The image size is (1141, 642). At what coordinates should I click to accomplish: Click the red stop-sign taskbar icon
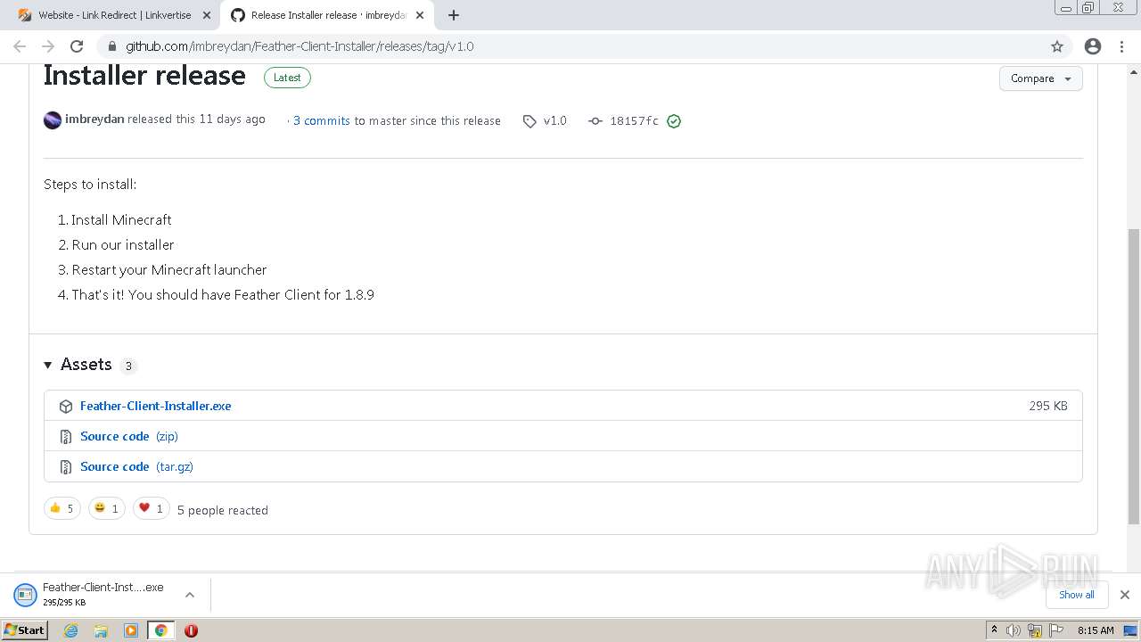point(191,630)
